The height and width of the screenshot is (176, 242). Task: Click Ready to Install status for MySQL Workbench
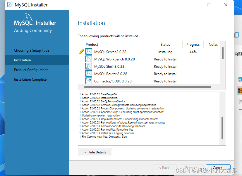click(166, 59)
